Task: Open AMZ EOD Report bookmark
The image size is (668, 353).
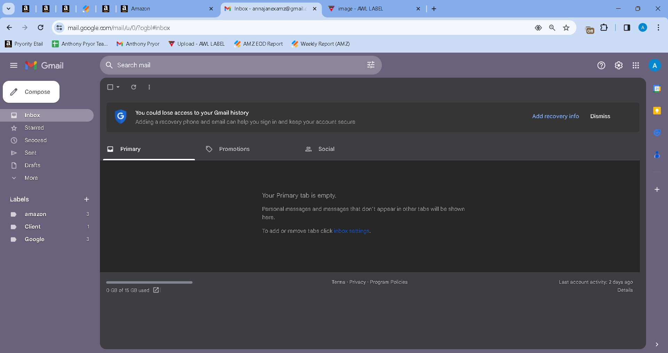Action: click(x=258, y=44)
